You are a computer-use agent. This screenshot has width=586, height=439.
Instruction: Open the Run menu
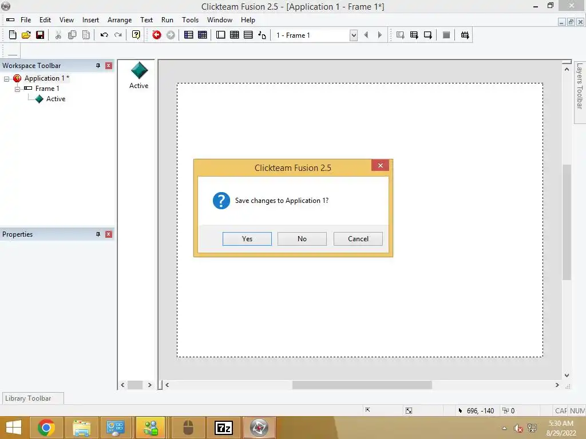click(x=167, y=20)
